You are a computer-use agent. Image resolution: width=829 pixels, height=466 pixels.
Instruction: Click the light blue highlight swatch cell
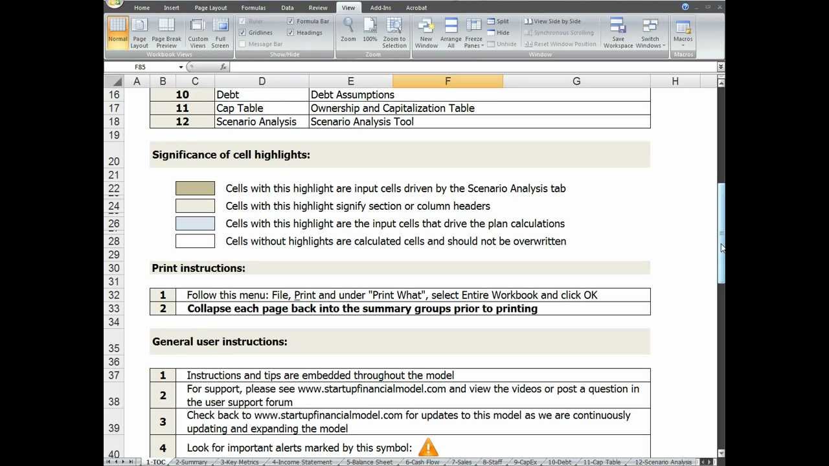(195, 223)
